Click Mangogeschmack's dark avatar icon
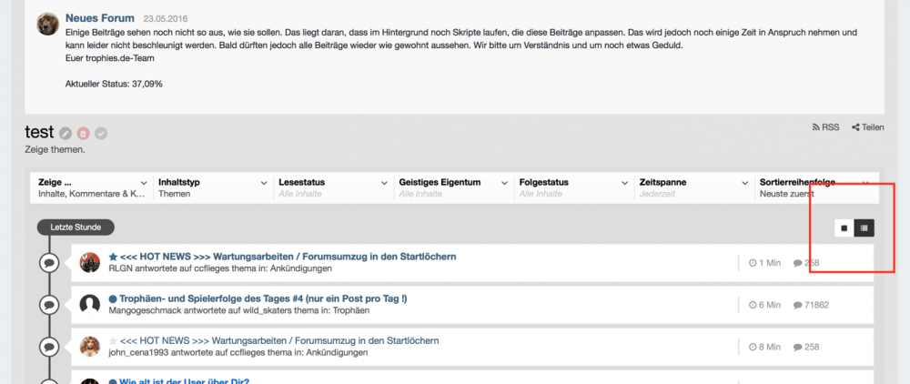 pyautogui.click(x=89, y=305)
